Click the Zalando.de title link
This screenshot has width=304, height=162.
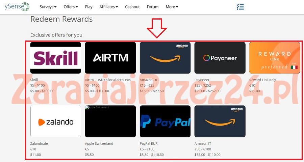click(x=39, y=143)
